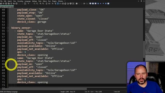Print the document with the Print icon
The height and width of the screenshot is (93, 165).
coord(16,4)
